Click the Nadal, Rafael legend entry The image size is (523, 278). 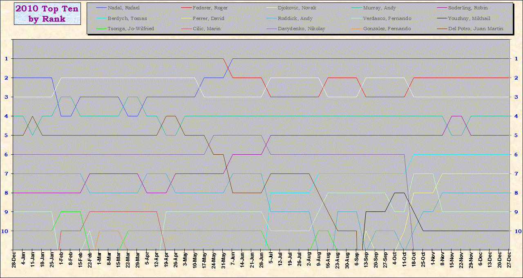pyautogui.click(x=123, y=8)
